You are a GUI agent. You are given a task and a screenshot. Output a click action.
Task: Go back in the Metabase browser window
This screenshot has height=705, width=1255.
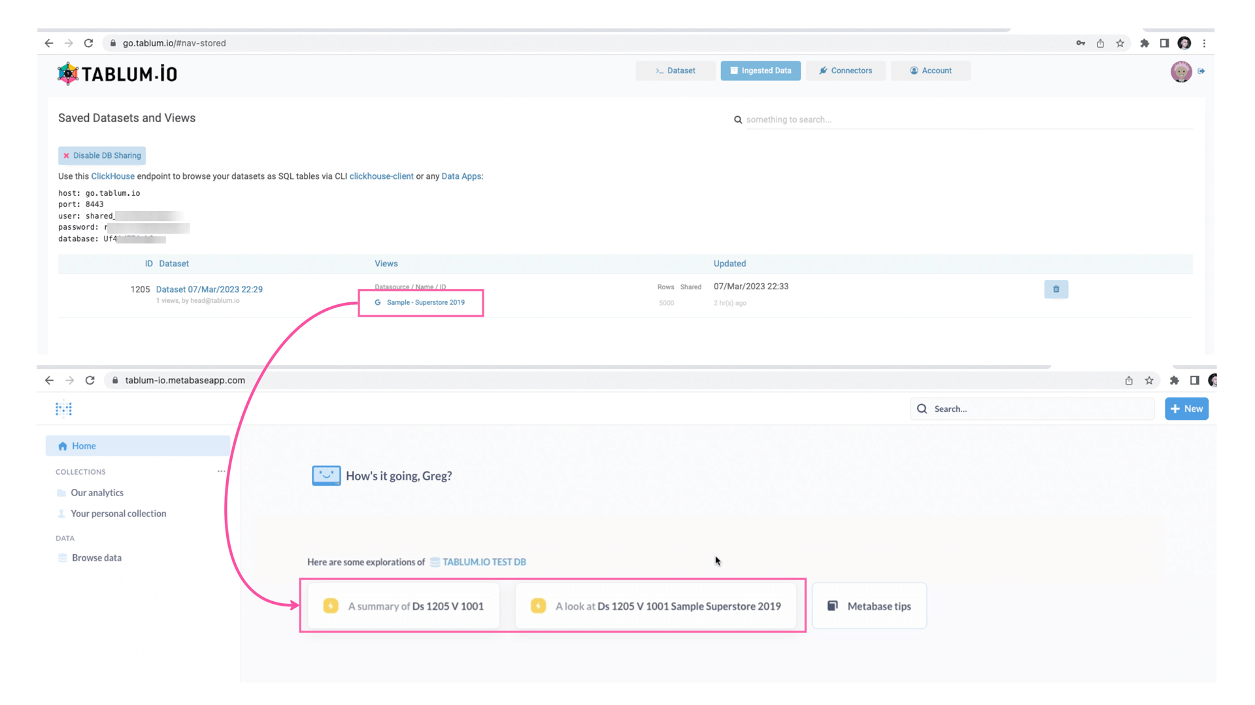click(x=50, y=381)
